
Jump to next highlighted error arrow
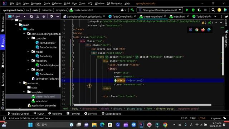221,23
